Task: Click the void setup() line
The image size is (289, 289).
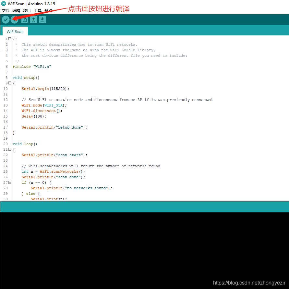Action: point(26,78)
